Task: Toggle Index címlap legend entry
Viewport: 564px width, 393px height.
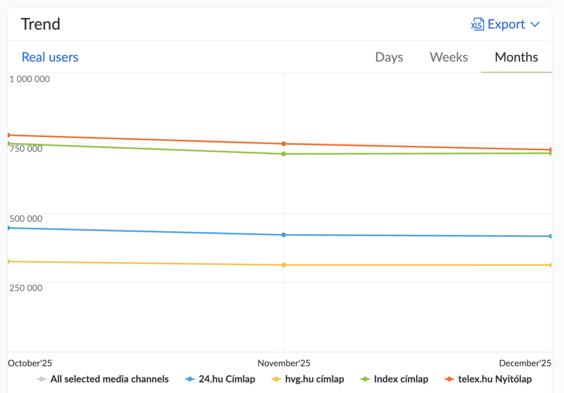Action: [400, 379]
